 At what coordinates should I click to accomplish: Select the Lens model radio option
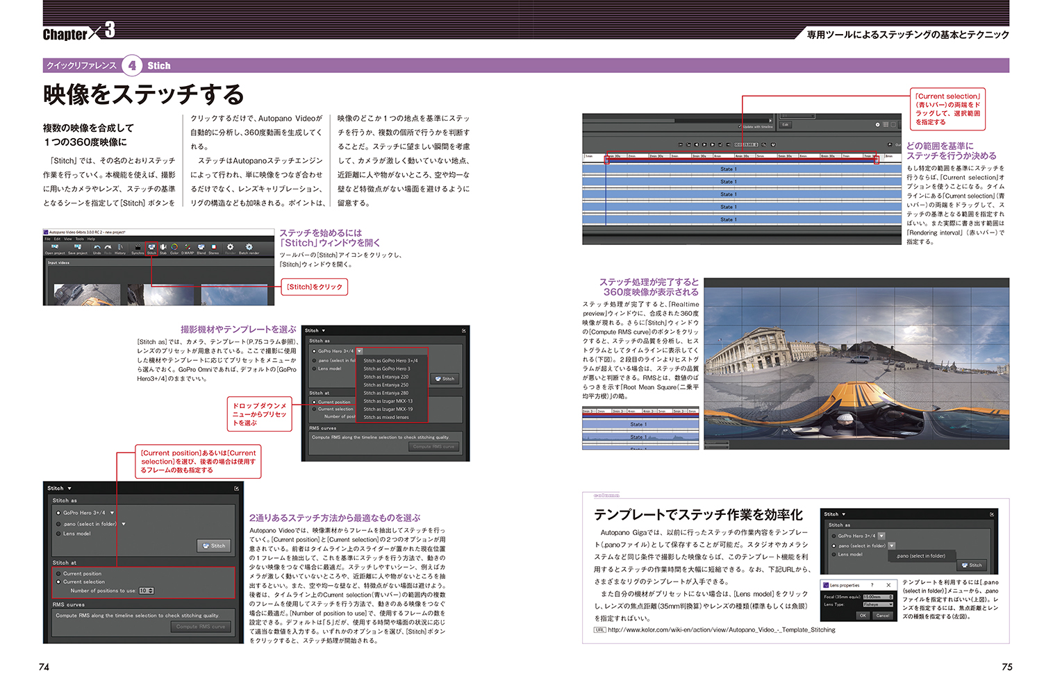(58, 534)
